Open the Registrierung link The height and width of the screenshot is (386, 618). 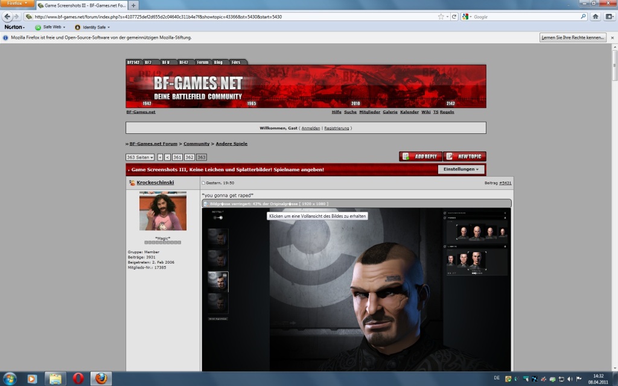tap(337, 128)
